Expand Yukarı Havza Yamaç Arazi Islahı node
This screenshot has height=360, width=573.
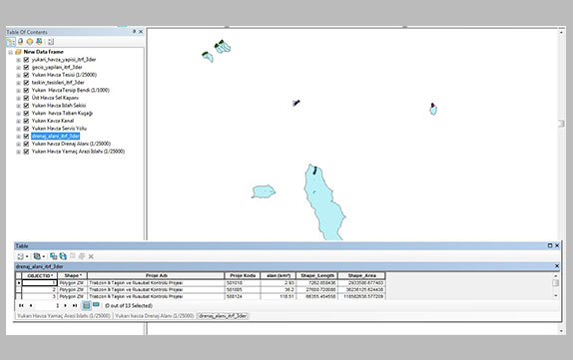pyautogui.click(x=18, y=152)
